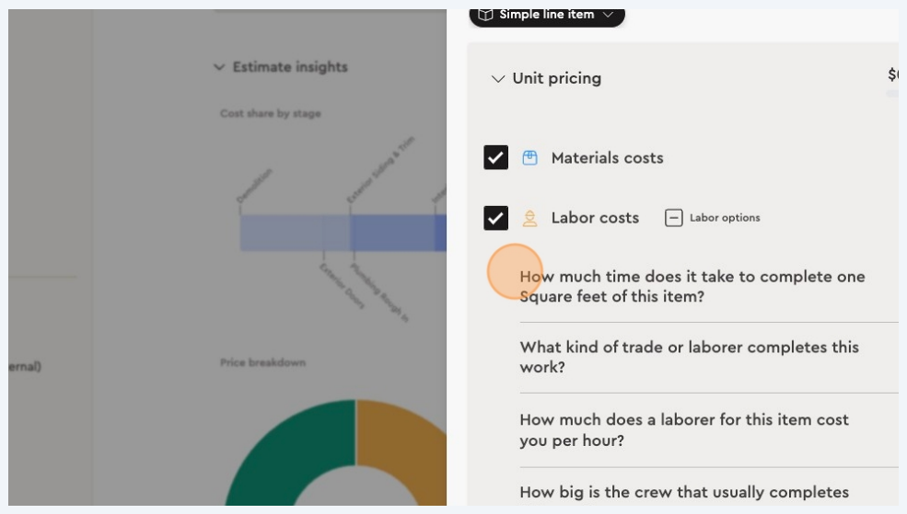The width and height of the screenshot is (907, 514).
Task: Click the Simple line item box icon
Action: (x=485, y=15)
